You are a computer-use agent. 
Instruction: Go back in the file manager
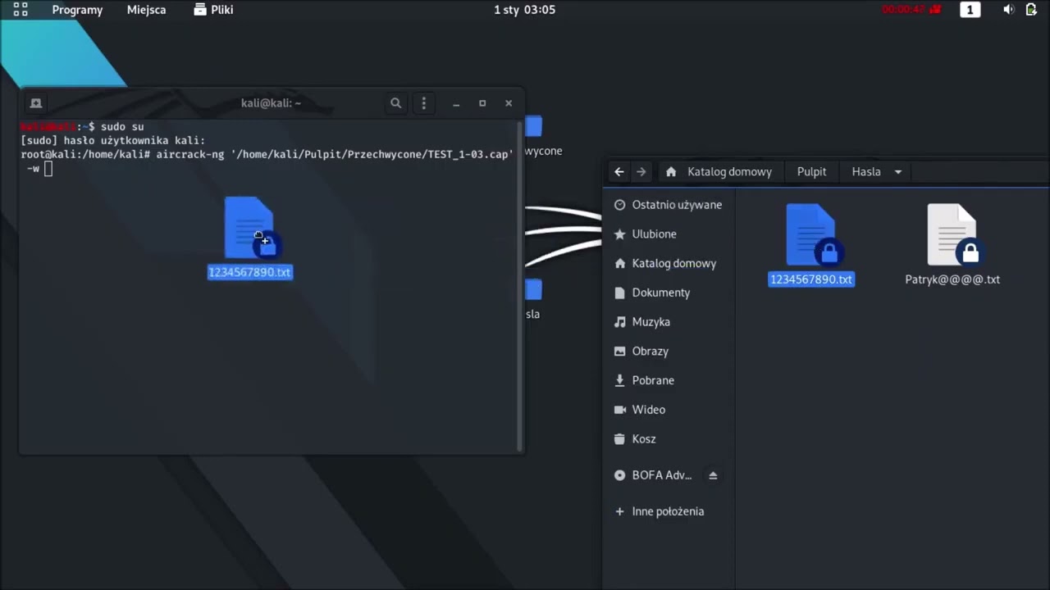619,172
